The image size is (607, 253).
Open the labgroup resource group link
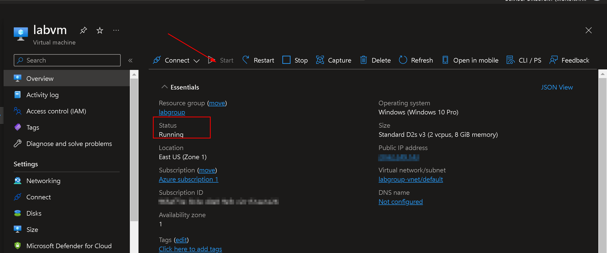[172, 112]
